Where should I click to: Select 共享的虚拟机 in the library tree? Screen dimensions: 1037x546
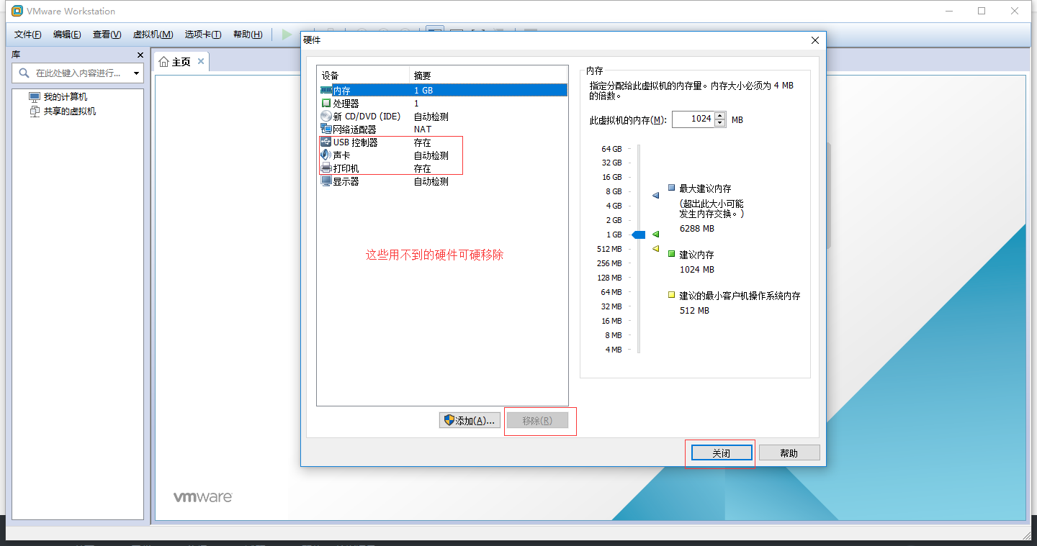[70, 112]
